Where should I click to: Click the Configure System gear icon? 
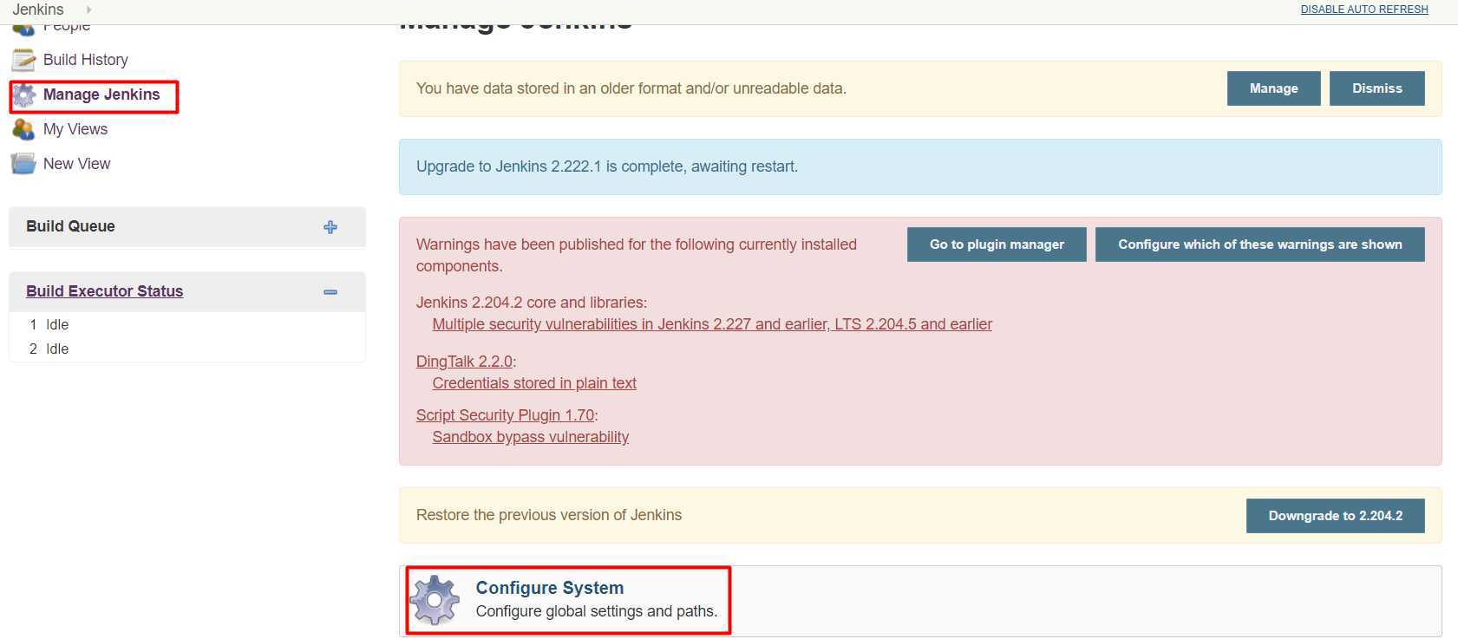435,600
